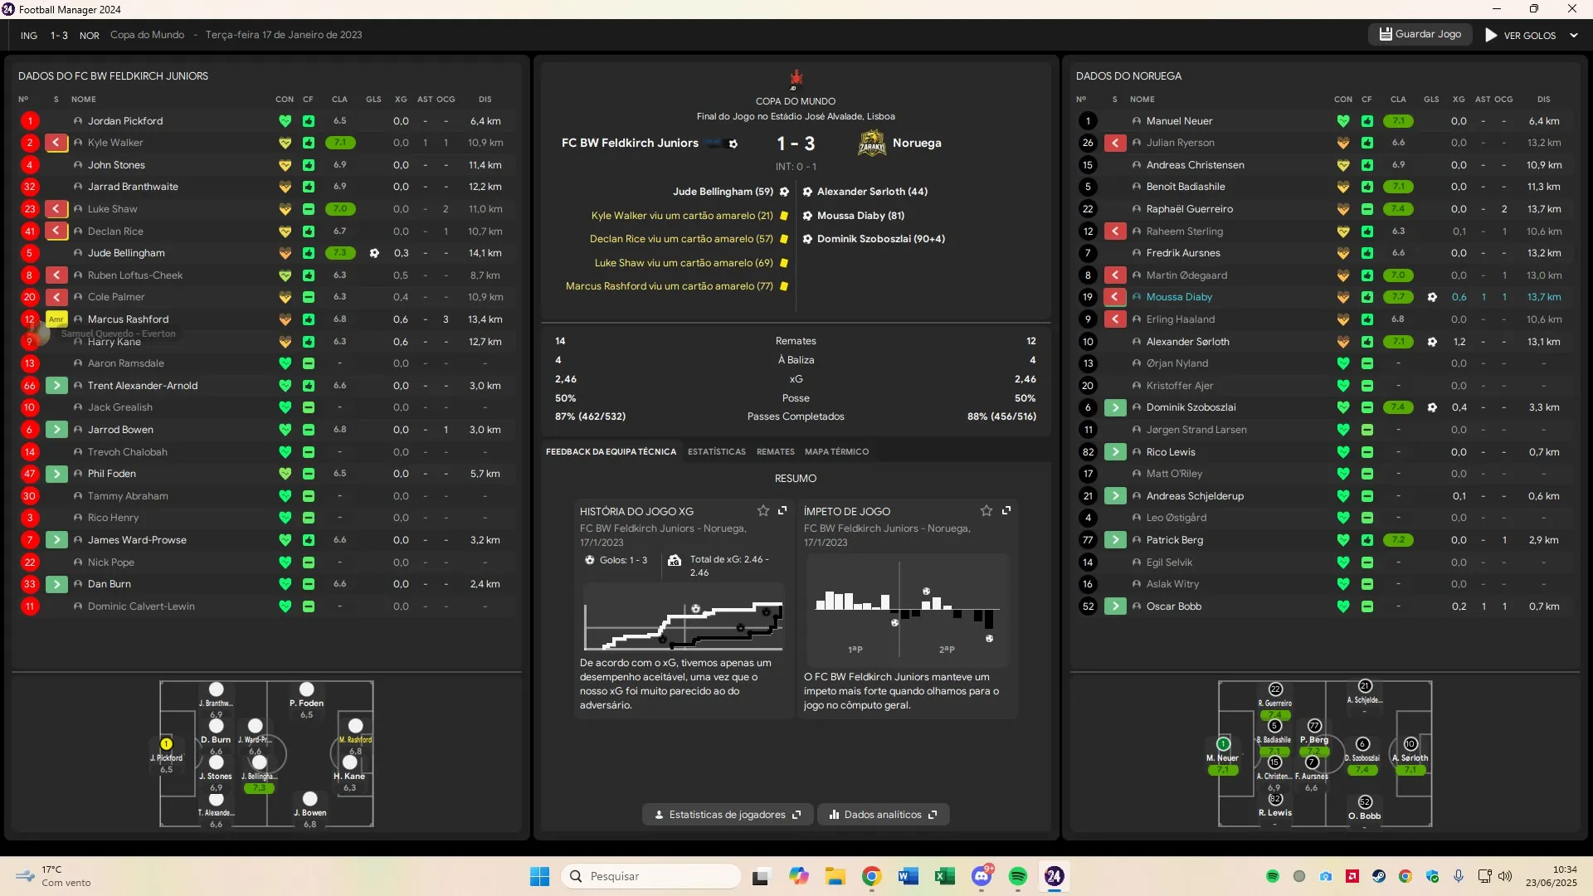Click Patrick Berg's 7.2 rating badge
The image size is (1593, 896).
click(1398, 540)
